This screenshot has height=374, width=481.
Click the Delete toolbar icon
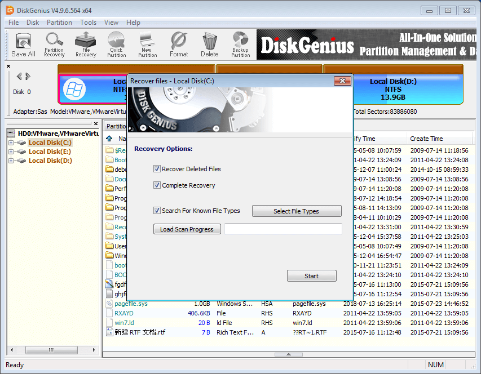pos(210,44)
